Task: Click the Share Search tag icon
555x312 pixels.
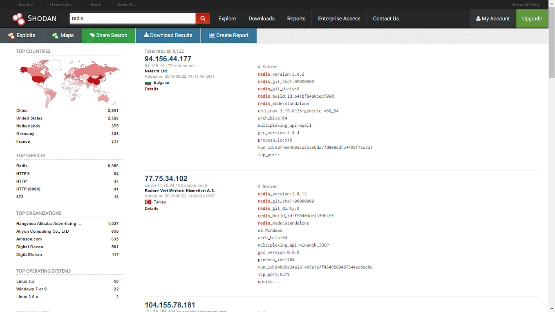Action: point(92,36)
